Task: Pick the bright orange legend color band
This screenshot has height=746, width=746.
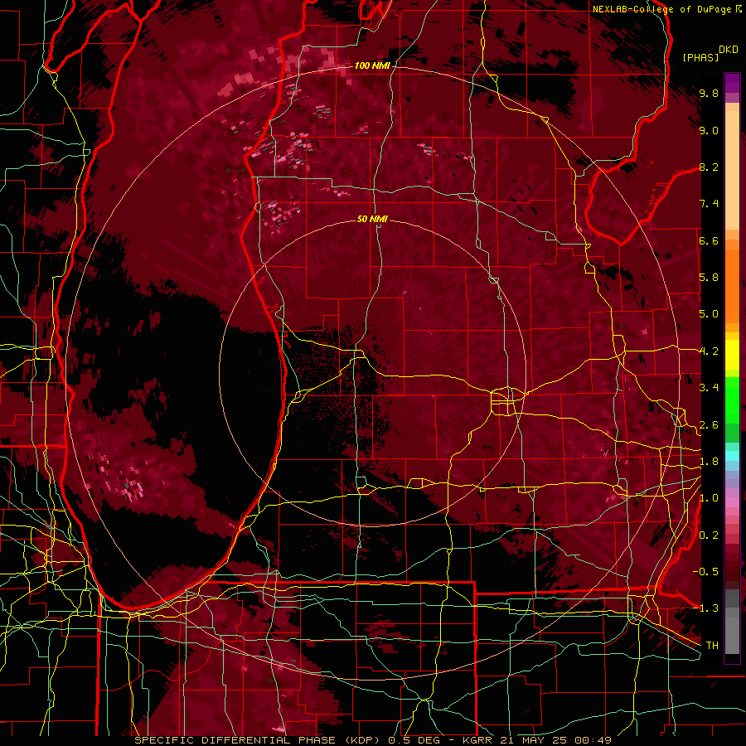Action: click(732, 285)
